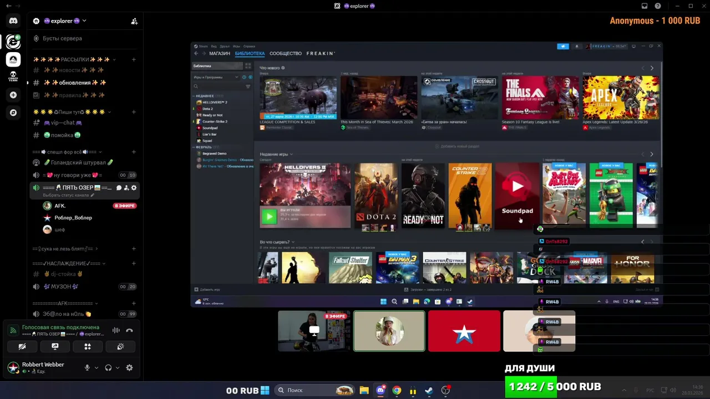Screen dimensions: 710x399
Task: Open Discord help question-mark icon
Action: (658, 6)
